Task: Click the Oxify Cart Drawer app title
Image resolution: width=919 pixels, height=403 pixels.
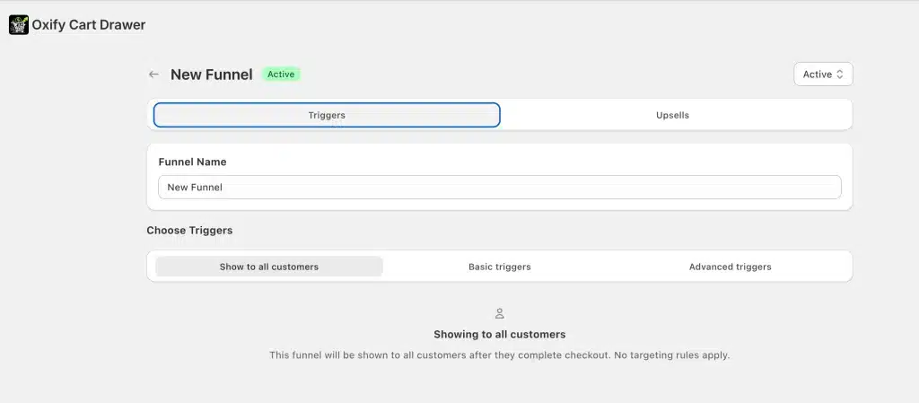Action: point(89,25)
